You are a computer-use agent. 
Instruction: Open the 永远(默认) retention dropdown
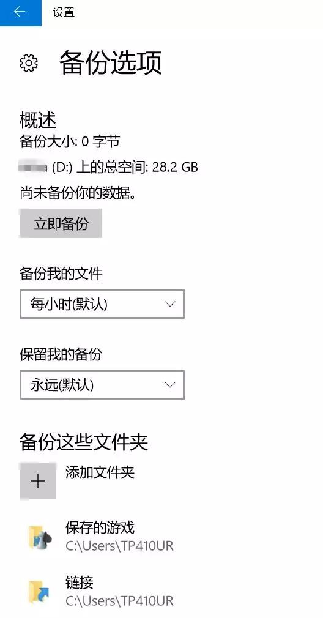pyautogui.click(x=102, y=385)
